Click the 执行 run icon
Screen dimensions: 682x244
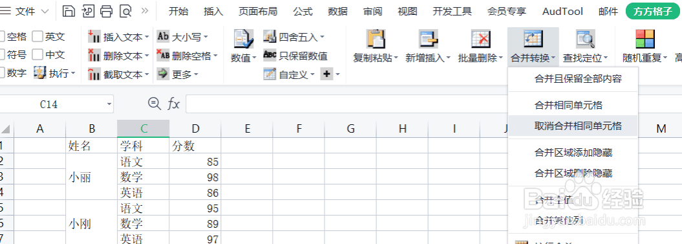41,72
